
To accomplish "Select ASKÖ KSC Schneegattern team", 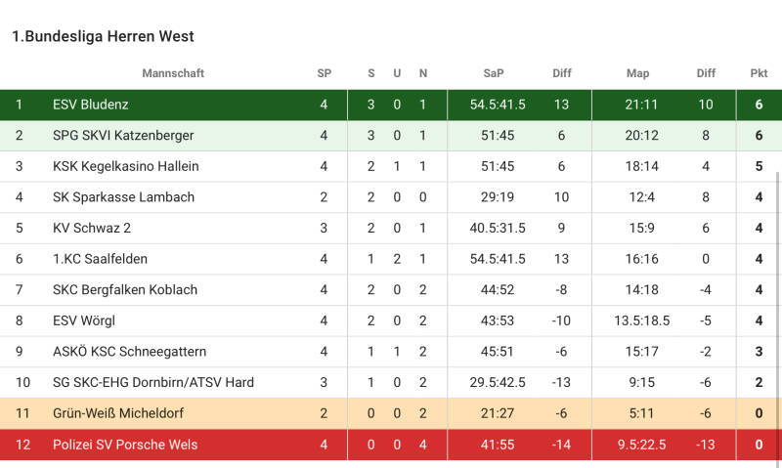I will (x=129, y=352).
